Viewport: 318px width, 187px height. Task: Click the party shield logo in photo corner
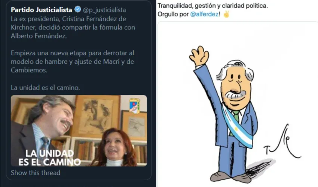pyautogui.click(x=134, y=106)
